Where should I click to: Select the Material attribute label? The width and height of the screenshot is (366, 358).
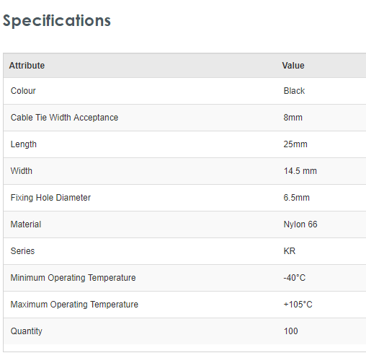[x=26, y=224]
